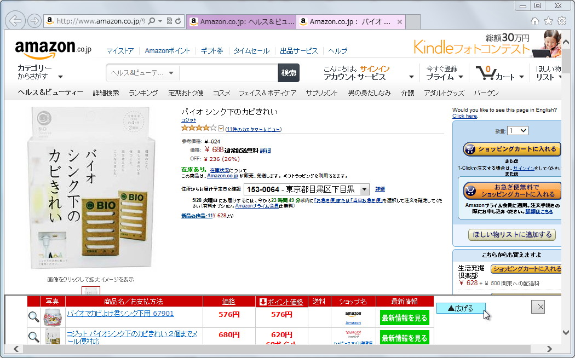The image size is (575, 358).
Task: Open the delivery address dropdown showing 153-0064
Action: pos(365,189)
